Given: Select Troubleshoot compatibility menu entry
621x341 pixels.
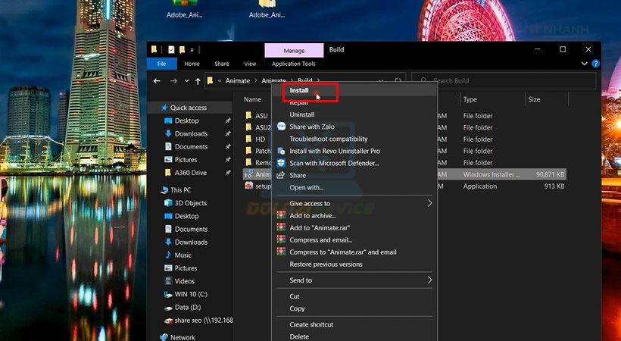Looking at the screenshot, I should (329, 139).
